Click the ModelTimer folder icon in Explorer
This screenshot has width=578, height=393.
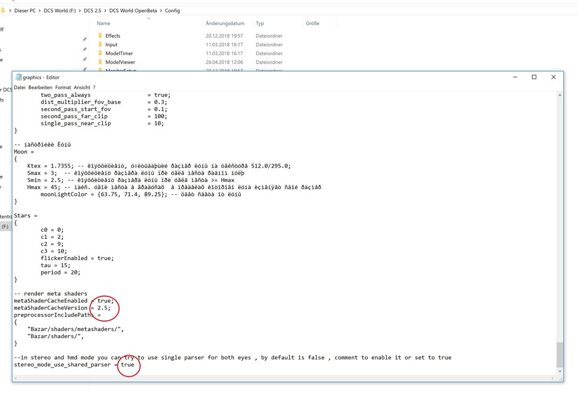point(100,53)
